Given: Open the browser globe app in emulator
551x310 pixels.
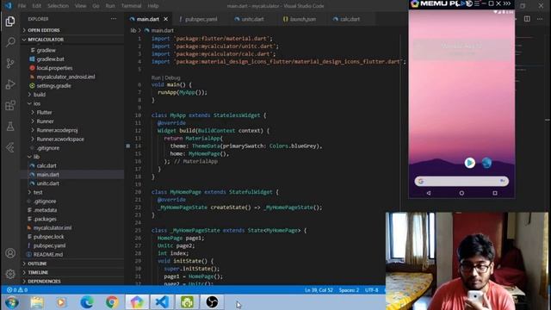Looking at the screenshot, I should tap(486, 163).
